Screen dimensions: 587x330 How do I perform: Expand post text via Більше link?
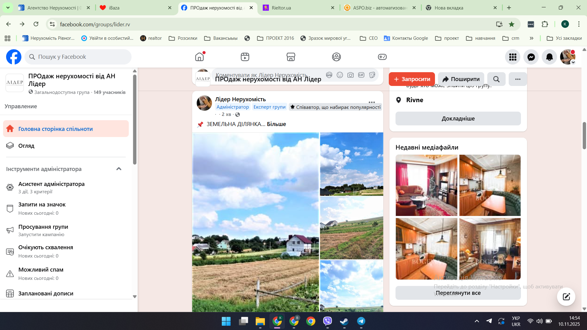[276, 124]
